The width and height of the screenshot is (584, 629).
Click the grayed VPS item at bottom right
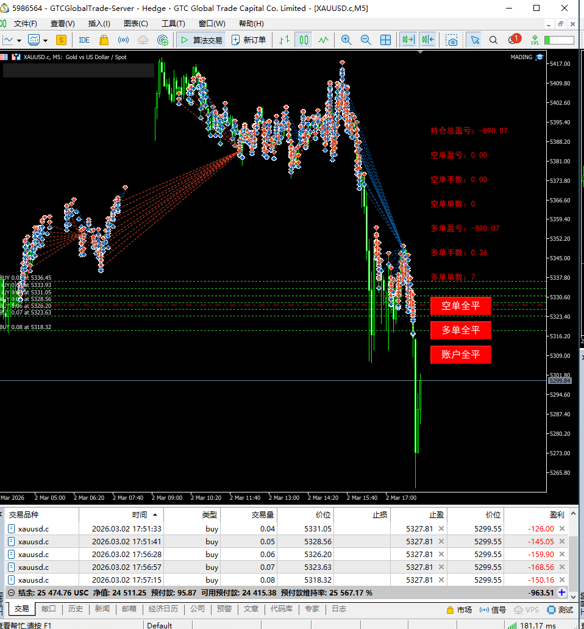[x=526, y=609]
